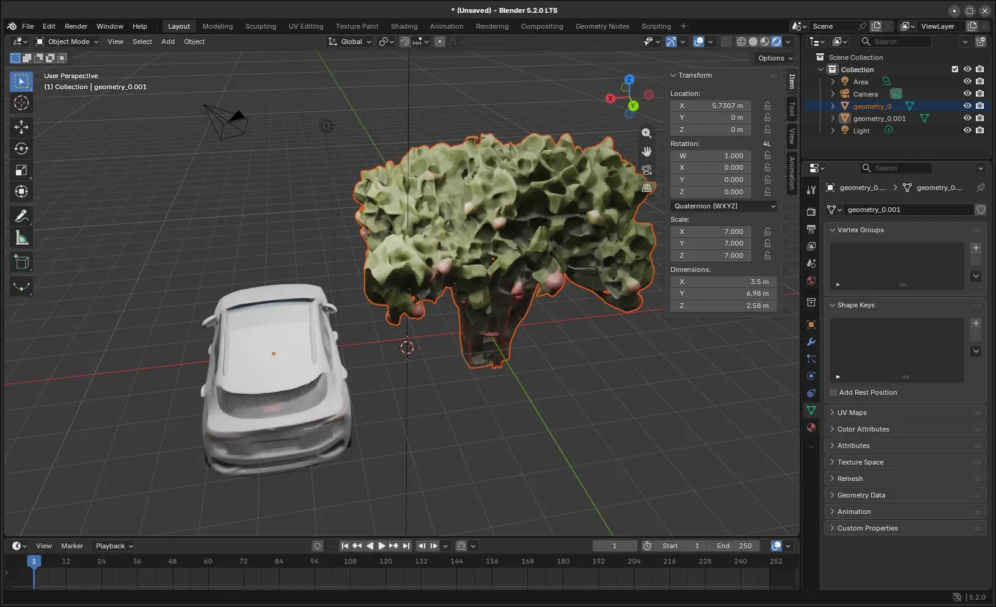996x607 pixels.
Task: Open the Playback dropdown
Action: [114, 546]
